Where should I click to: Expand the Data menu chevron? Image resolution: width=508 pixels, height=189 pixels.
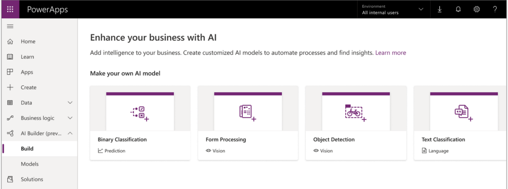pyautogui.click(x=70, y=103)
